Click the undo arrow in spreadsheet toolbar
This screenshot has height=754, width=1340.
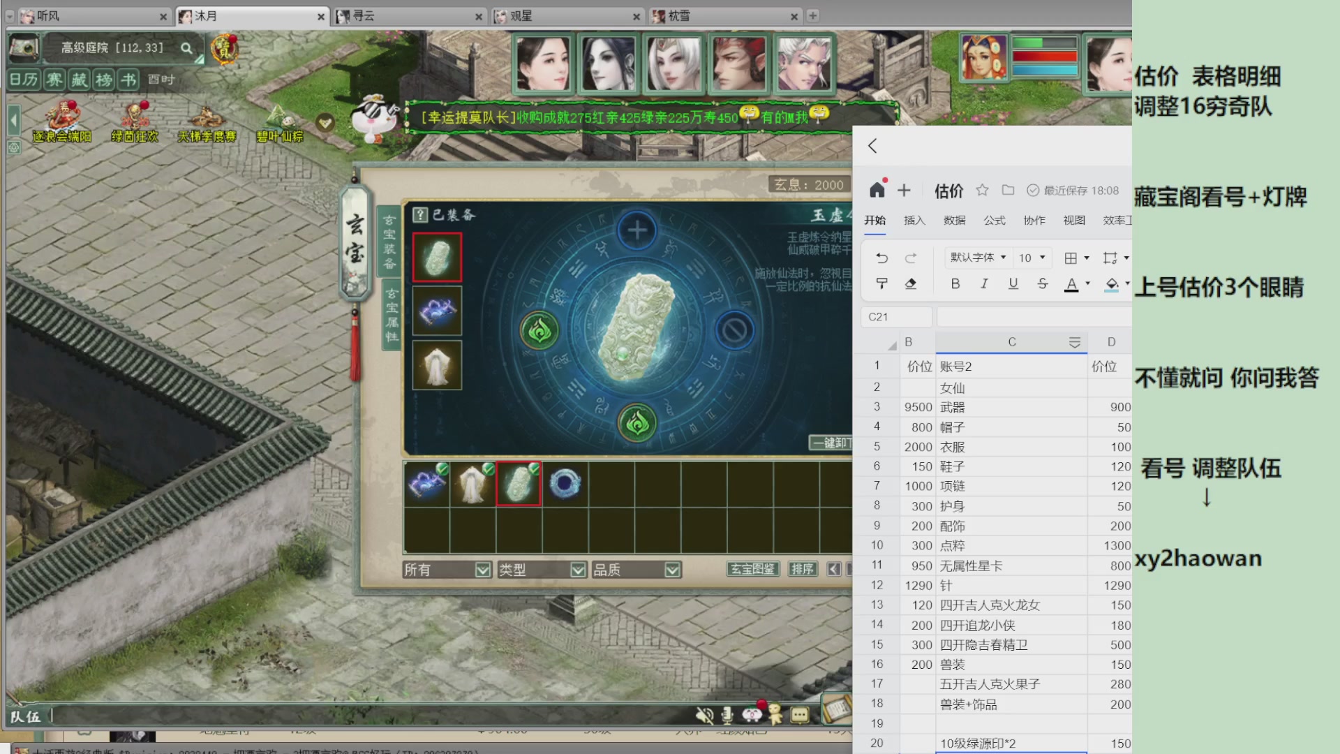click(x=881, y=258)
